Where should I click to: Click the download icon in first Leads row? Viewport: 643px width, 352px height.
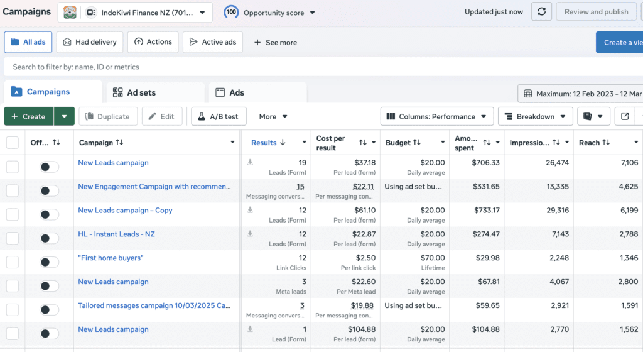click(x=250, y=162)
